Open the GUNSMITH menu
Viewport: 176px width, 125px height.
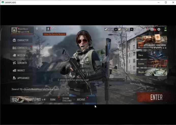tap(21, 63)
